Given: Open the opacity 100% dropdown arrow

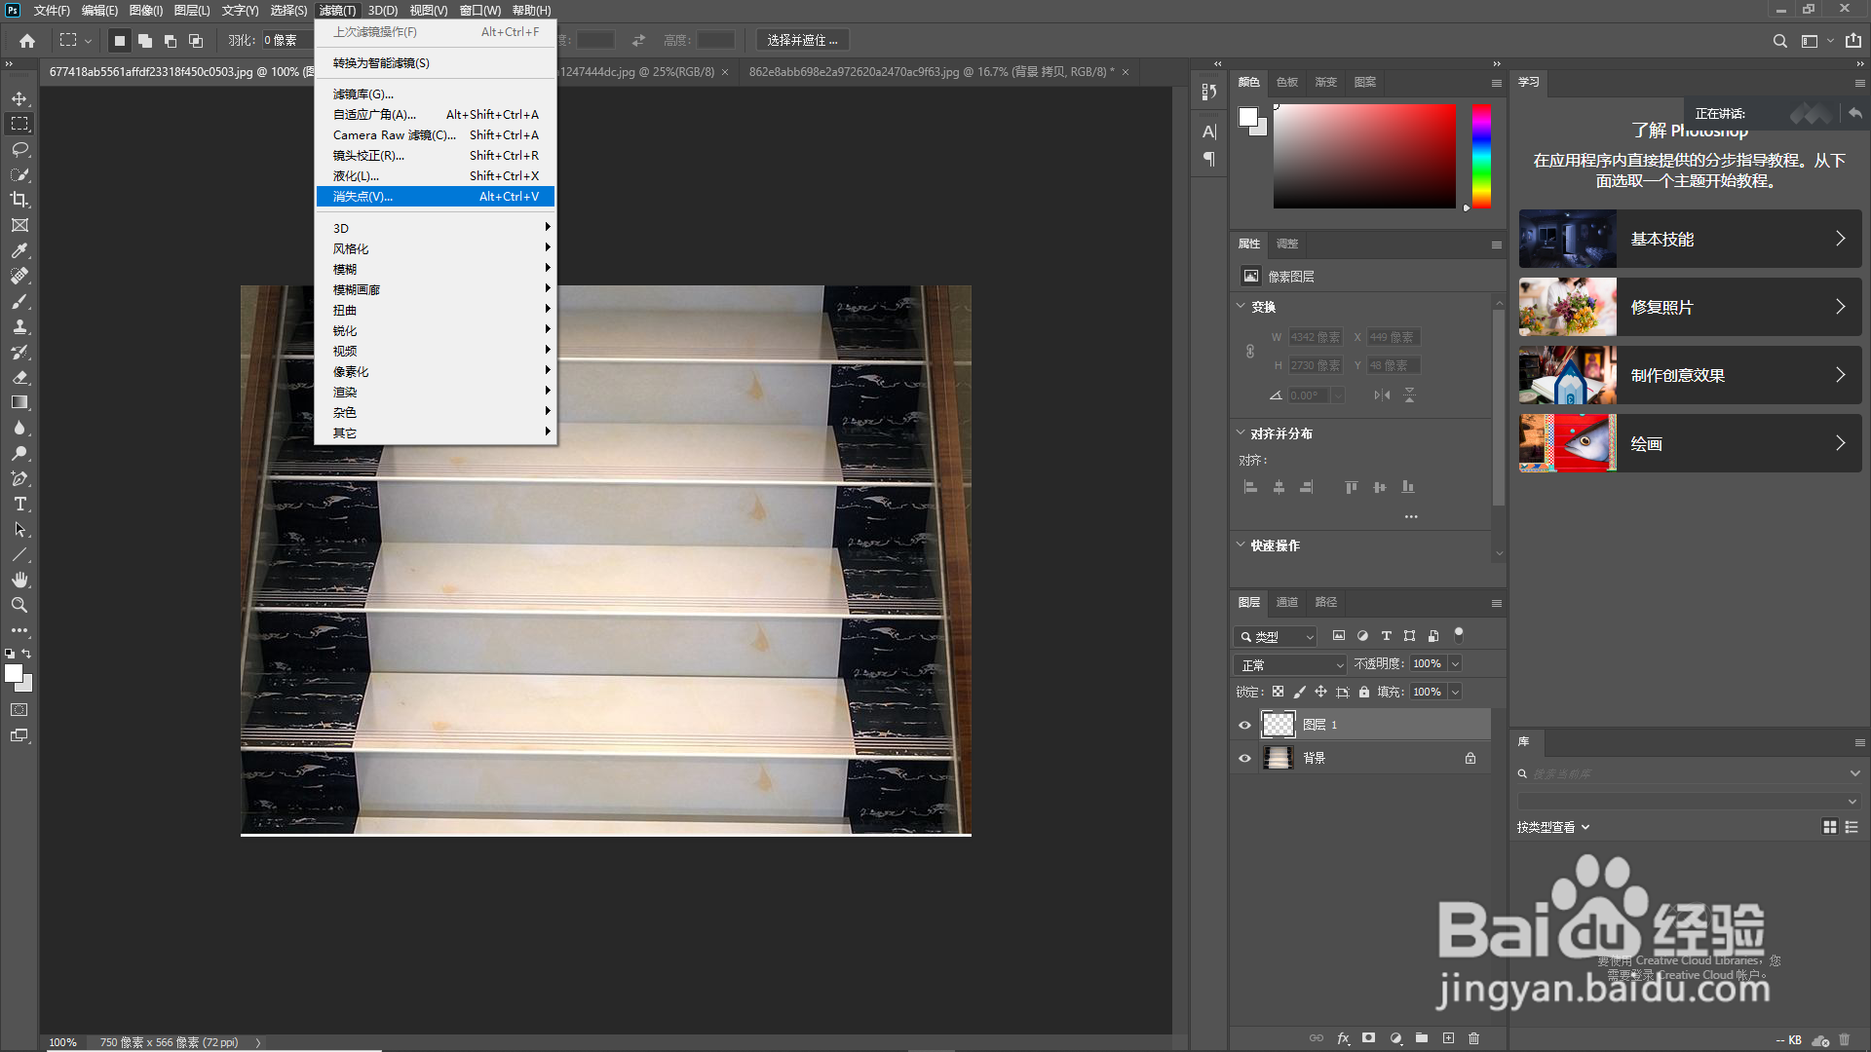Looking at the screenshot, I should [x=1455, y=663].
